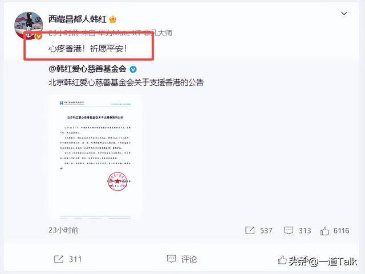
Task: Like the reposted post with 6116 likes
Action: 325,231
